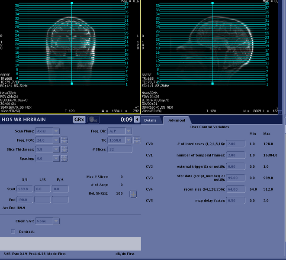Click the CV2 external trigger field
The height and width of the screenshot is (260, 286).
point(235,166)
